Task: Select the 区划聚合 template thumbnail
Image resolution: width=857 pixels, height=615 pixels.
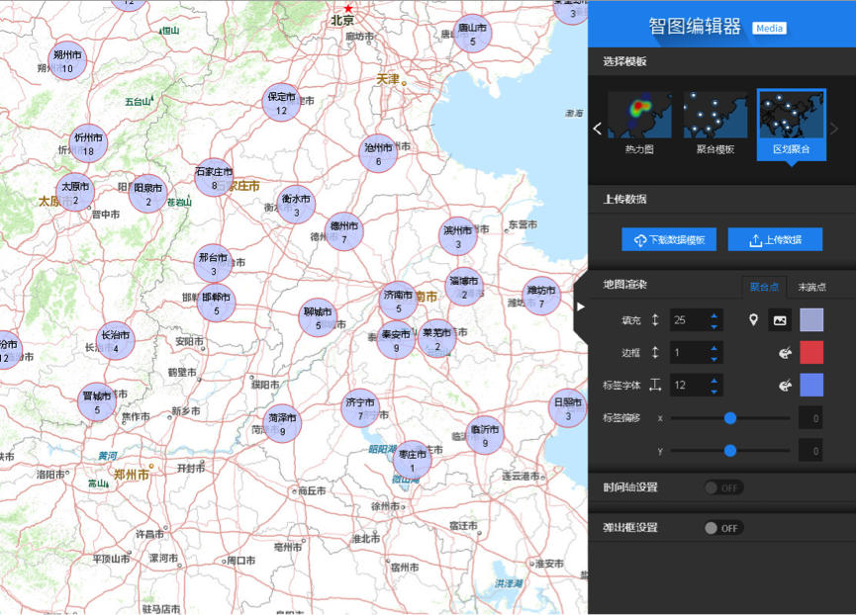Action: click(792, 125)
